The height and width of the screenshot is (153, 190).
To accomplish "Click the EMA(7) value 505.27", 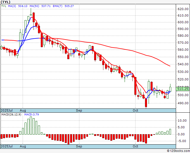I will pos(69,6).
